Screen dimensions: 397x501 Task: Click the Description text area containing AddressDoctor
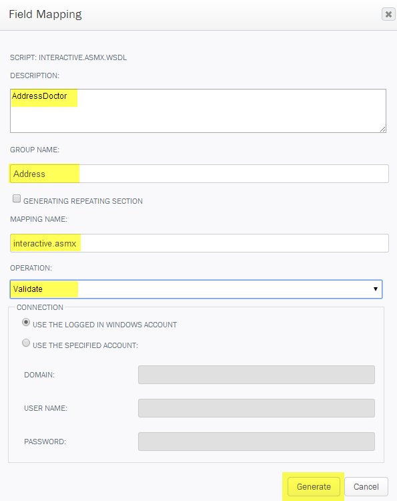pos(198,111)
